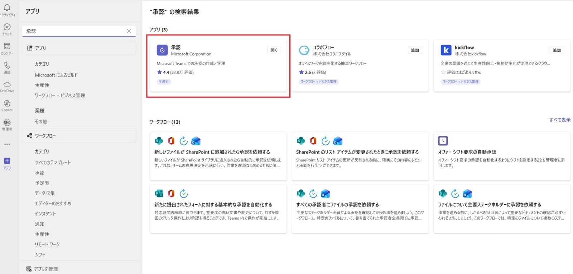
Task: Select インスタント workflow category
Action: point(45,214)
